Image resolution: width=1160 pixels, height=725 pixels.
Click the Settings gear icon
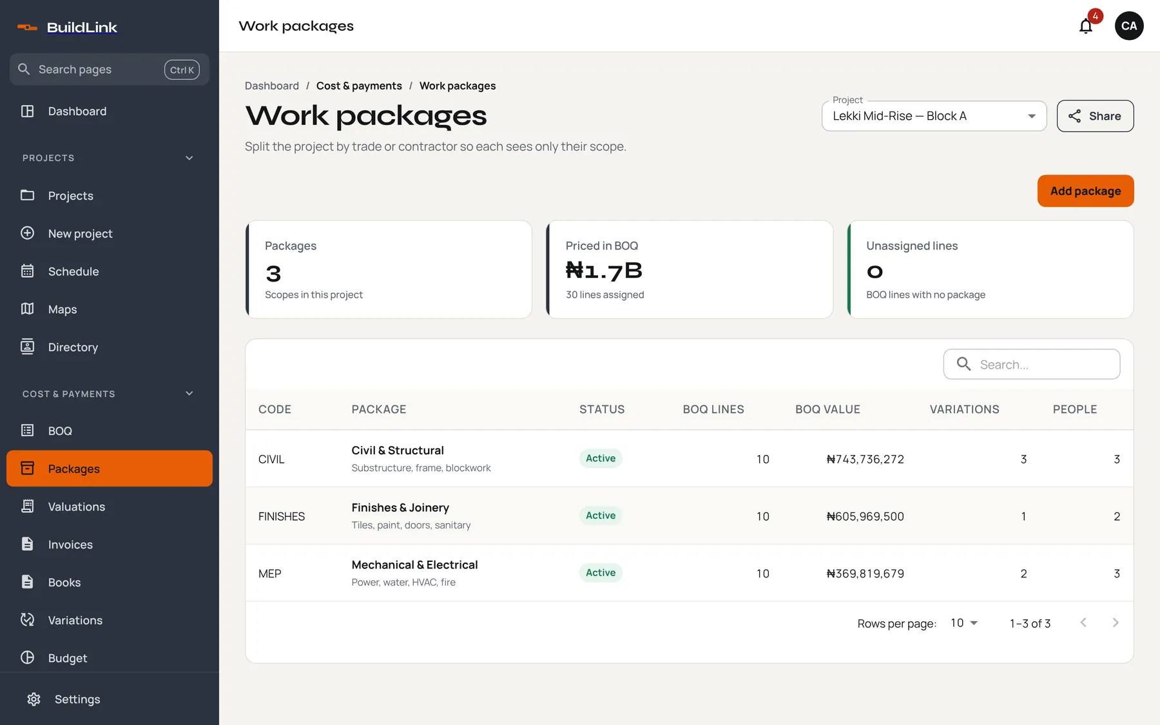(34, 699)
